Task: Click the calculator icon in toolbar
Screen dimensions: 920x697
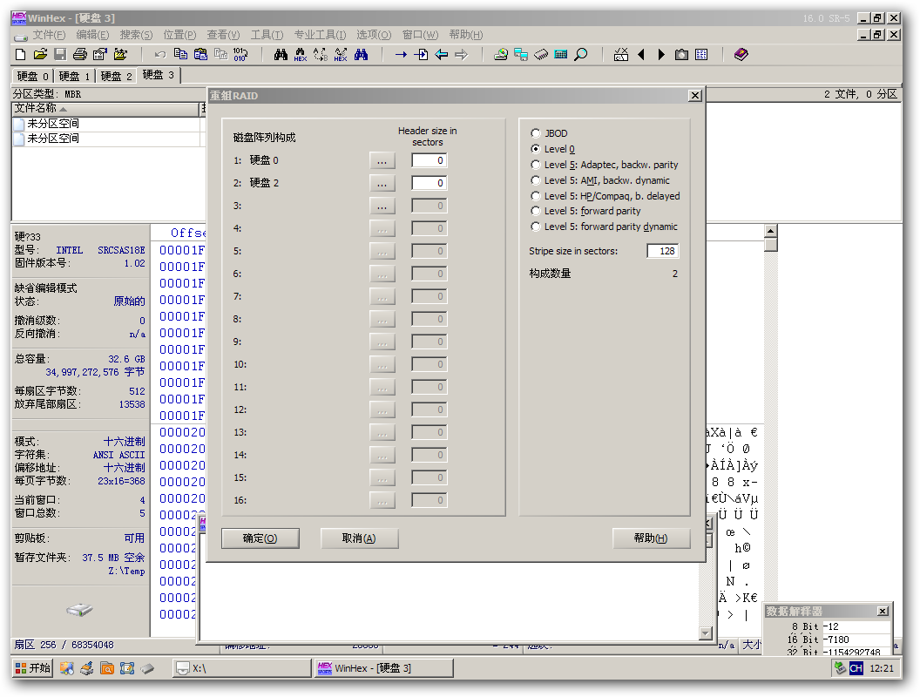Action: coord(561,55)
